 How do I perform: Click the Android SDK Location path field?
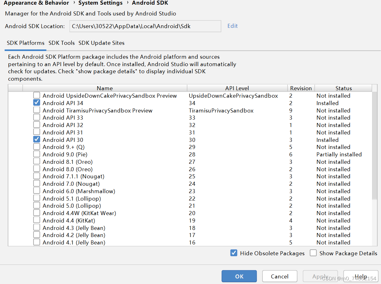(x=145, y=26)
